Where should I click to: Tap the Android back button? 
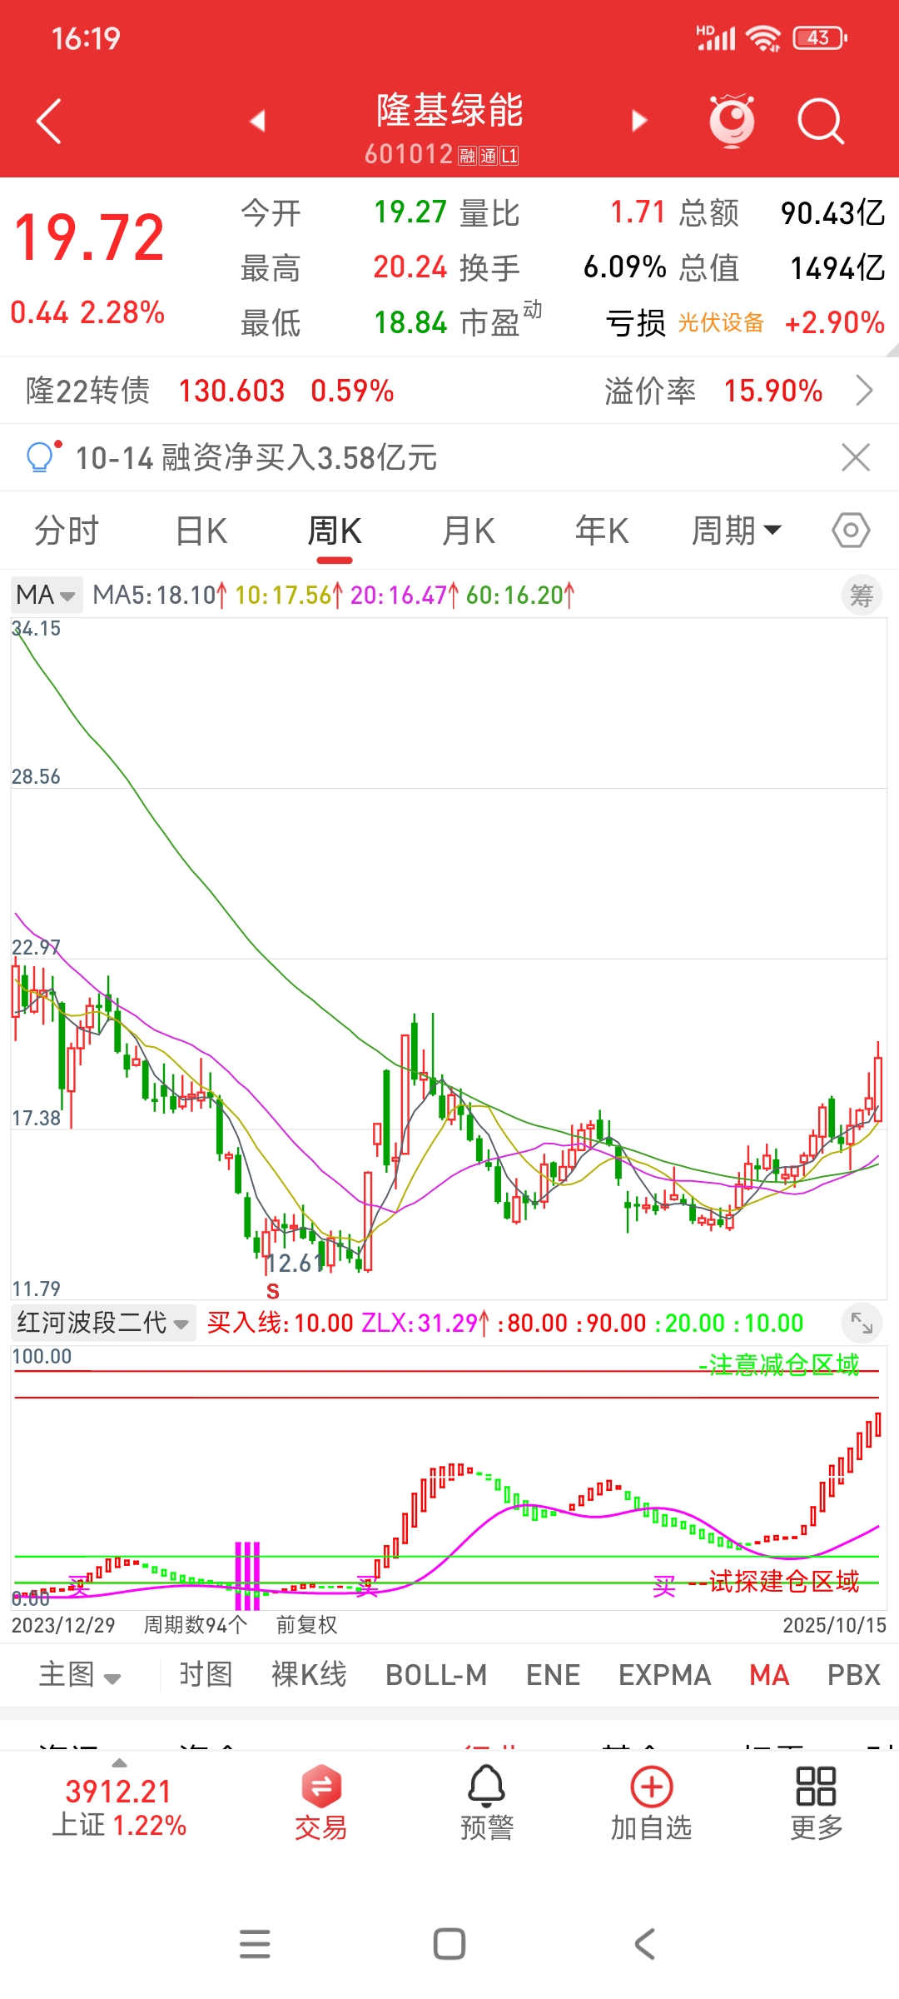coord(645,1943)
